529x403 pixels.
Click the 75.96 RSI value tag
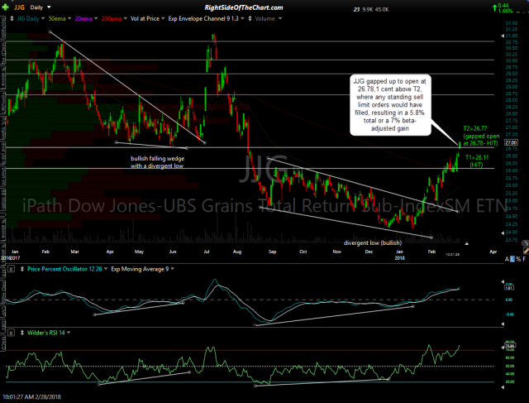coord(509,346)
